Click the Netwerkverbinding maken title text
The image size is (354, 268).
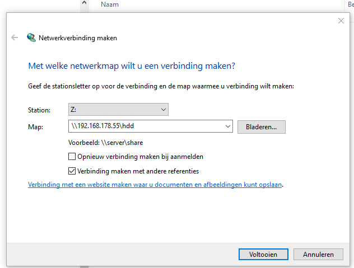click(78, 38)
